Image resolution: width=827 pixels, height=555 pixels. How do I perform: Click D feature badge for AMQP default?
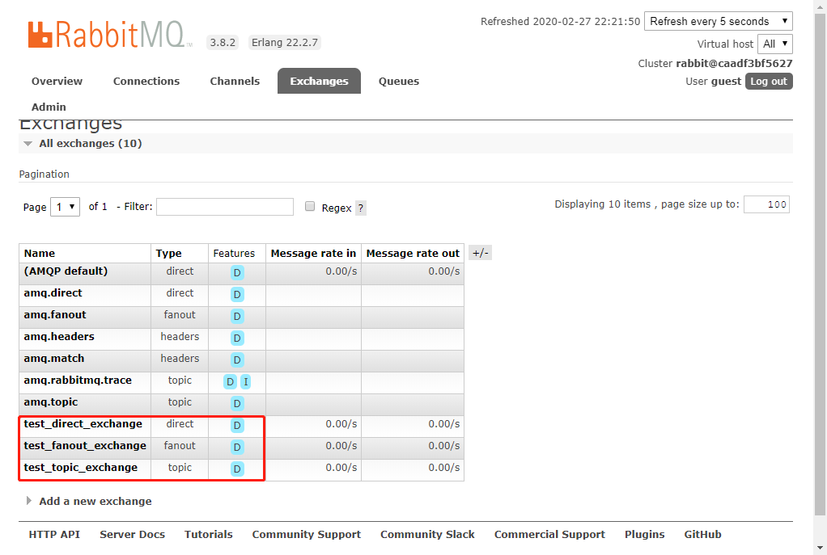tap(237, 273)
